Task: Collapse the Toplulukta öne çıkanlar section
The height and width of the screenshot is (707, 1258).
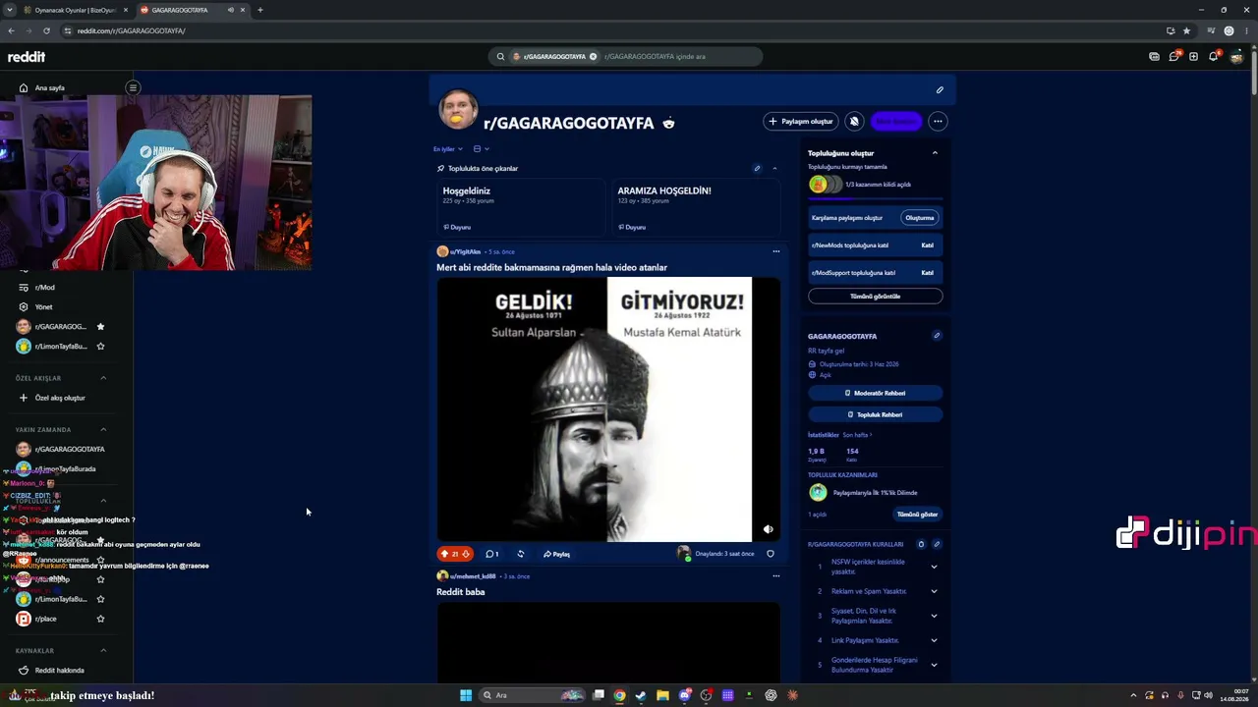Action: pyautogui.click(x=774, y=168)
